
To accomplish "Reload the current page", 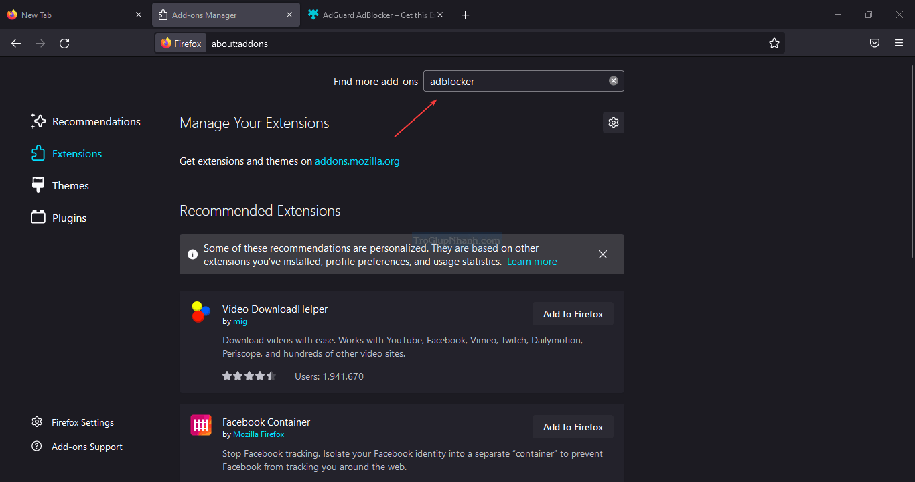I will point(64,44).
